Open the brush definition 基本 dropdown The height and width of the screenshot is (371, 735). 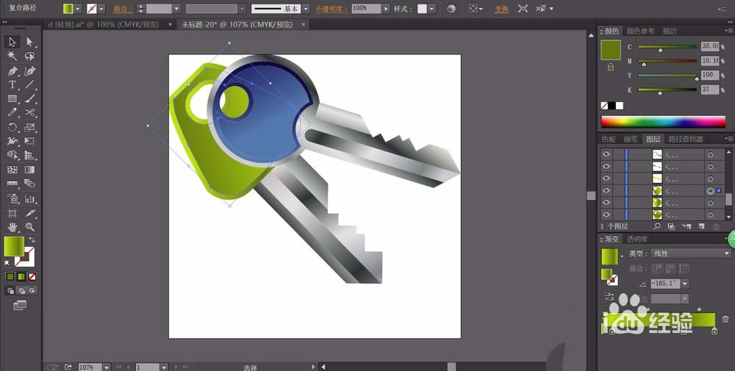(x=306, y=9)
